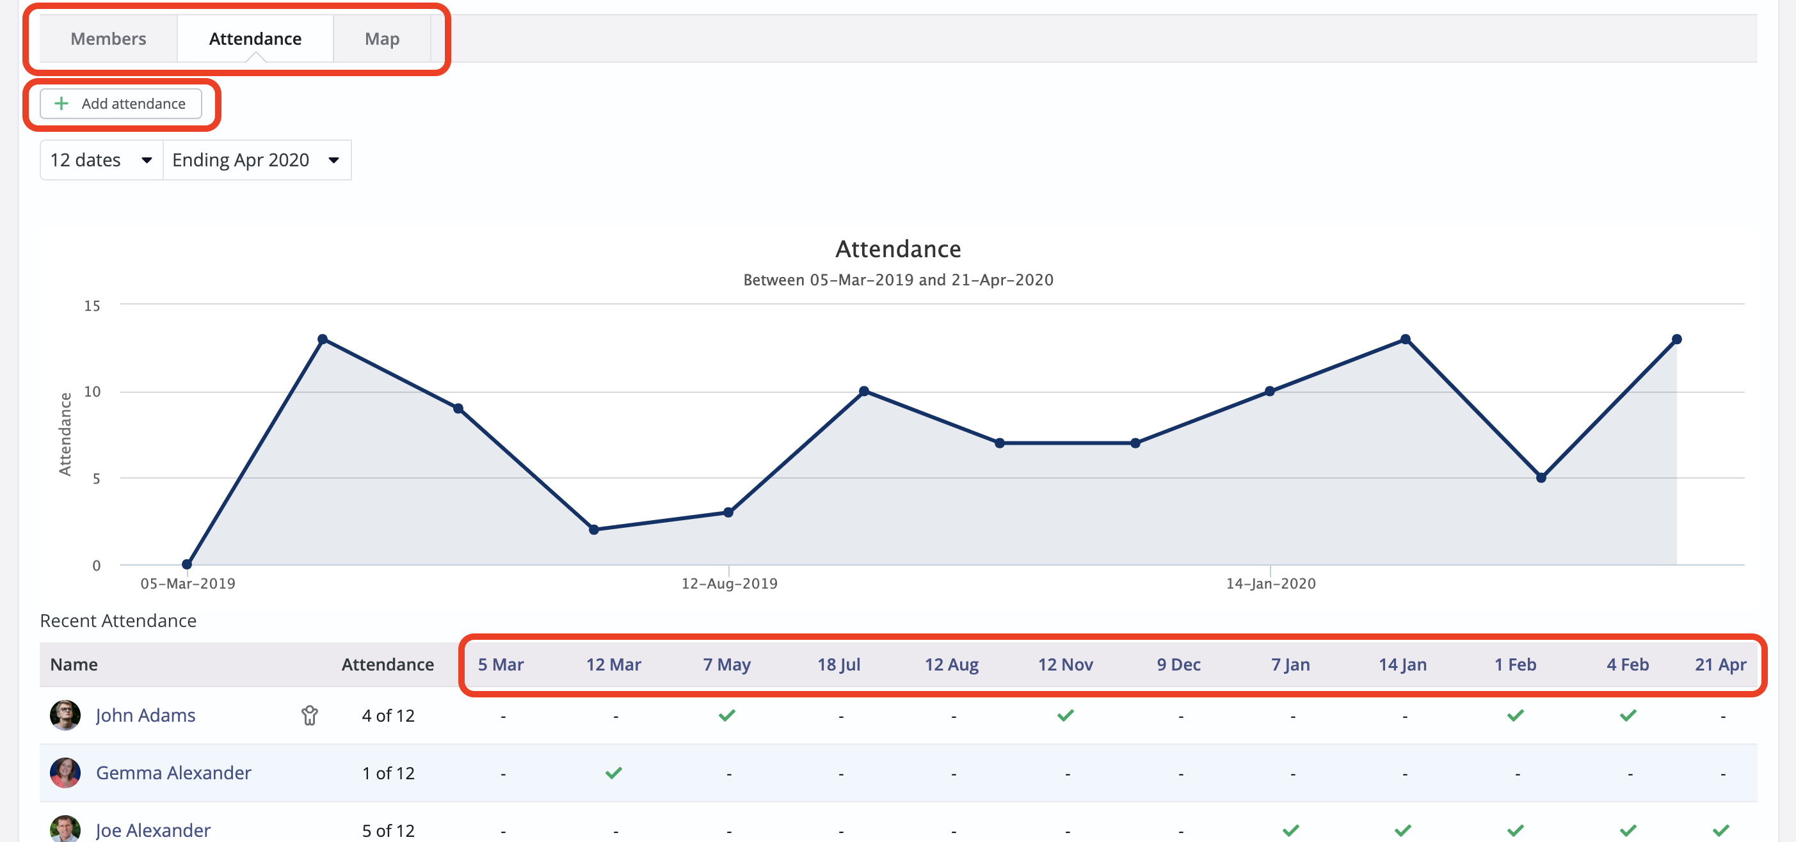
Task: Open the Ending Apr 2020 dropdown
Action: (256, 161)
